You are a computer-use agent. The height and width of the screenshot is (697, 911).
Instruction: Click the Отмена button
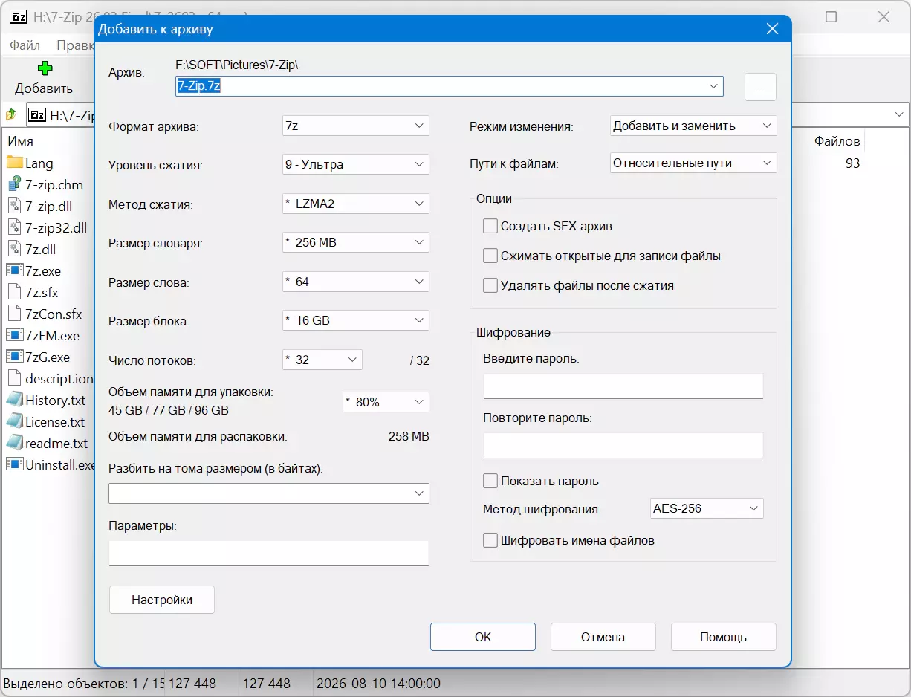click(x=603, y=637)
